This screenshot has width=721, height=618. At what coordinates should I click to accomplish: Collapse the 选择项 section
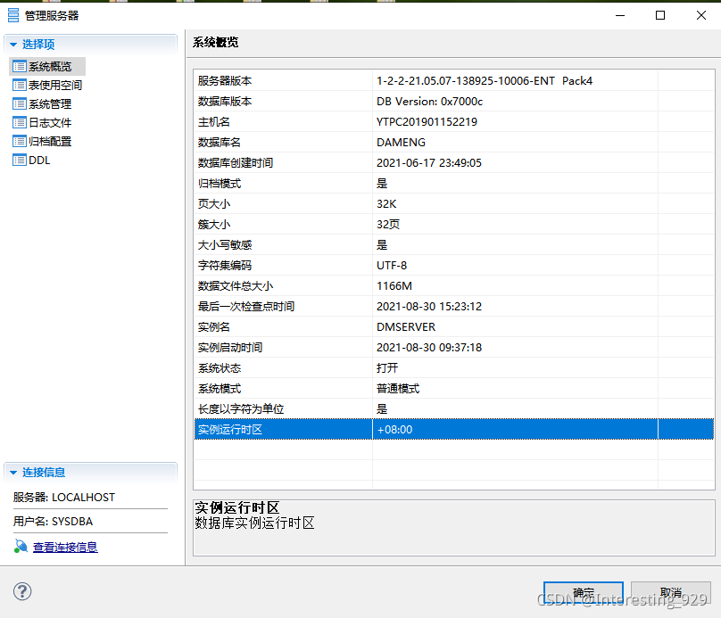click(12, 43)
